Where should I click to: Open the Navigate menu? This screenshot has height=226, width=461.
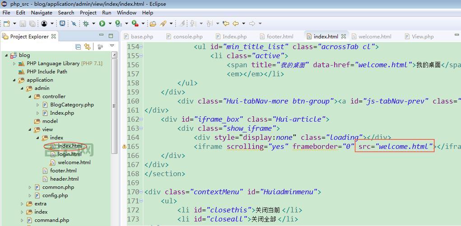(42, 13)
